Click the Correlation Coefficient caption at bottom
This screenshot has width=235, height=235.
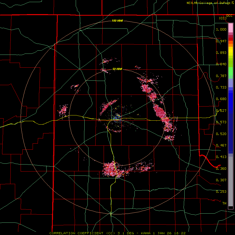[118, 233]
